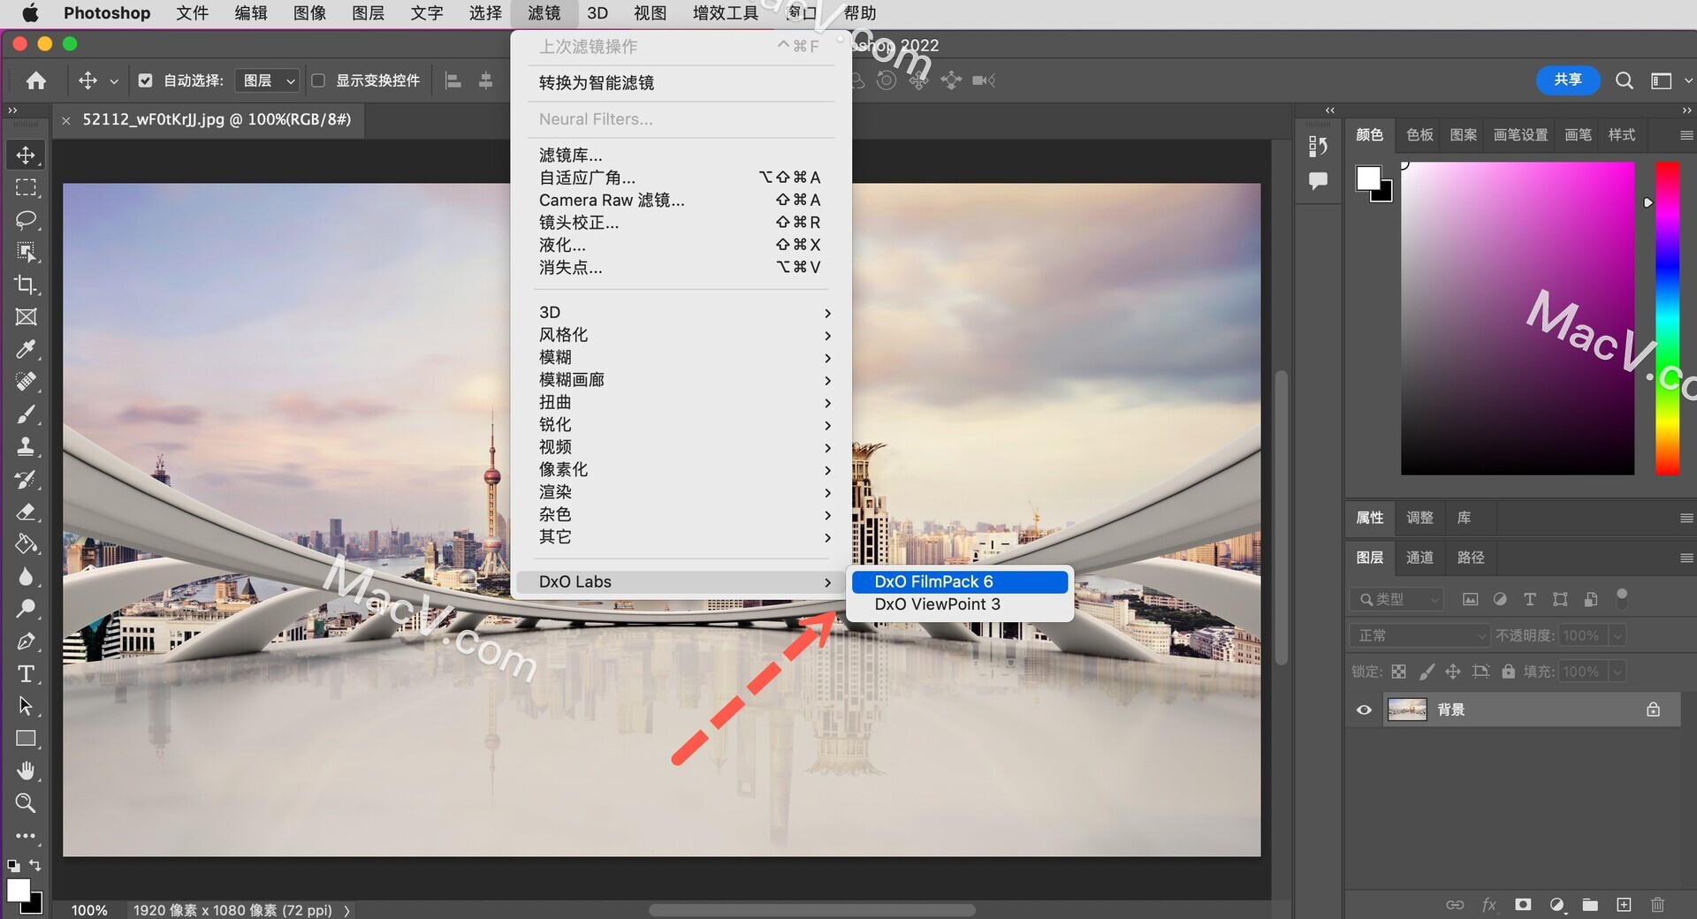
Task: Switch to the 调整 panel tab
Action: (1419, 518)
